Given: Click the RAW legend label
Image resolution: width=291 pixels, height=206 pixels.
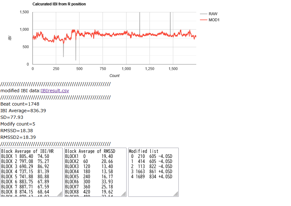Looking at the screenshot, I should tap(213, 14).
